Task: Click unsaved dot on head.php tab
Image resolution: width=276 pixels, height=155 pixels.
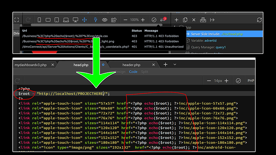Action: (x=103, y=65)
